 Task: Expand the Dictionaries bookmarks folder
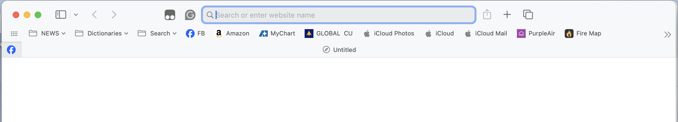coord(102,34)
